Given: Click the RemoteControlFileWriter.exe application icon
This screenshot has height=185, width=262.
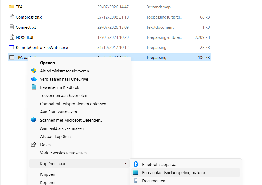Looking at the screenshot, I should point(12,47).
